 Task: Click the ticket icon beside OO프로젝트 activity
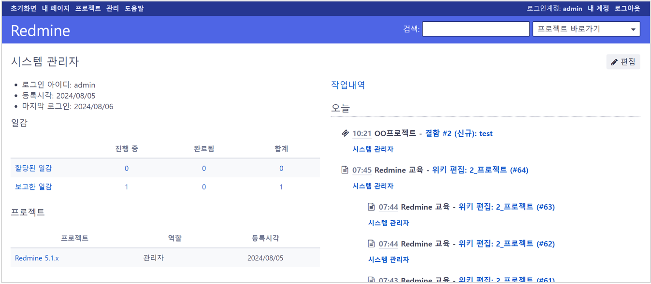point(345,133)
